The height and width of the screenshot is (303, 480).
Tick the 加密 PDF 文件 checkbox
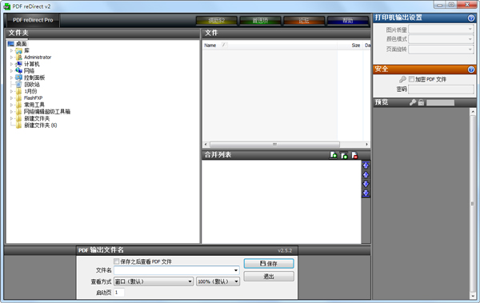[x=411, y=79]
